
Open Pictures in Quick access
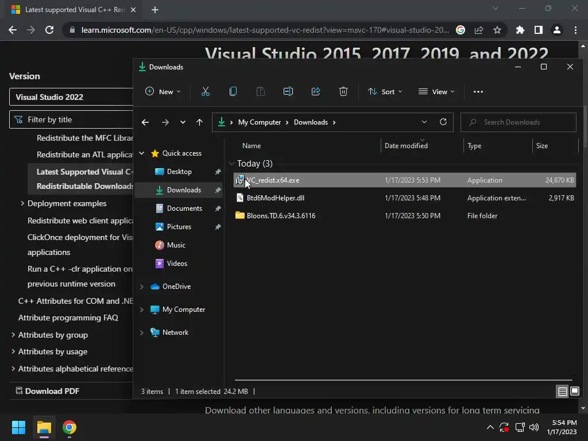[x=179, y=226]
